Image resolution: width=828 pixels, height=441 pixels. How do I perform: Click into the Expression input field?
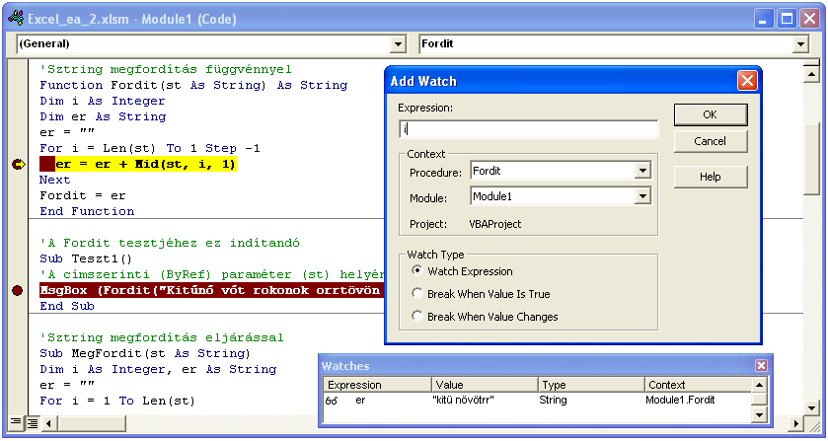coord(529,129)
